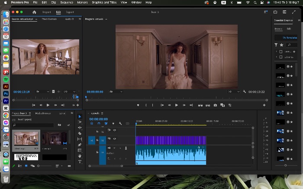Image resolution: width=303 pixels, height=189 pixels.
Task: Select the Ripple Edit tool
Action: pos(80,128)
